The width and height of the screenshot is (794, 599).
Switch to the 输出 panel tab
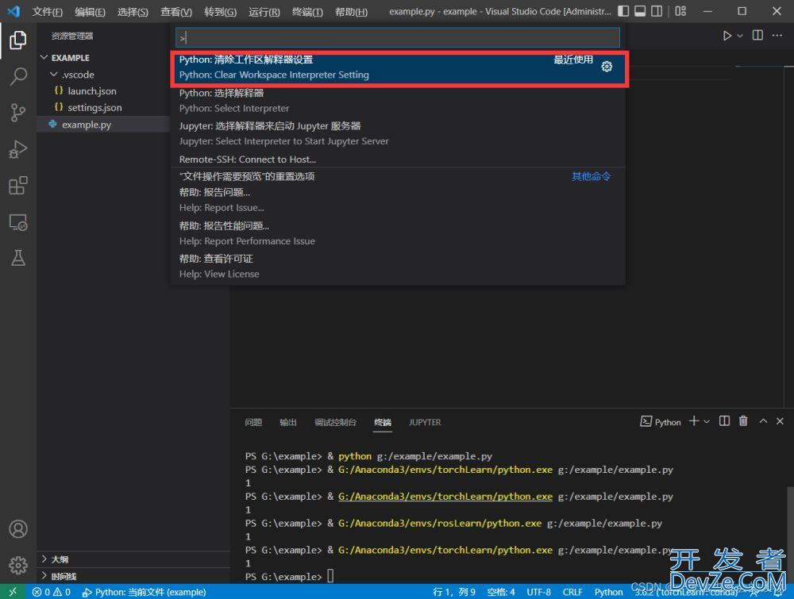coord(288,422)
